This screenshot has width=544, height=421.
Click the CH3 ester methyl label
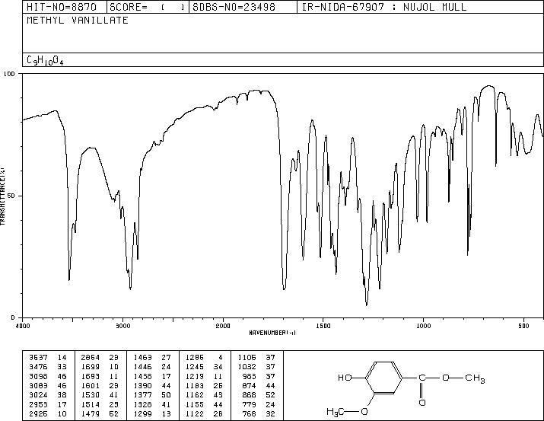click(475, 378)
